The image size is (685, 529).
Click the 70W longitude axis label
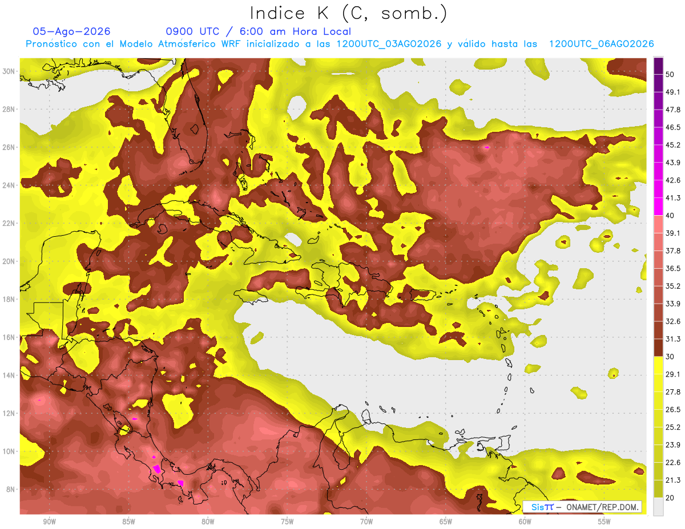tap(366, 522)
